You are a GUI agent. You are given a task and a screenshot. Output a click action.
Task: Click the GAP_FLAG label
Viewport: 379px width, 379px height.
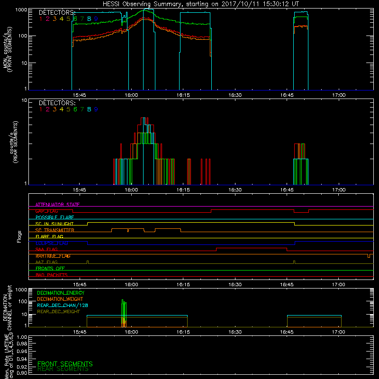46,211
